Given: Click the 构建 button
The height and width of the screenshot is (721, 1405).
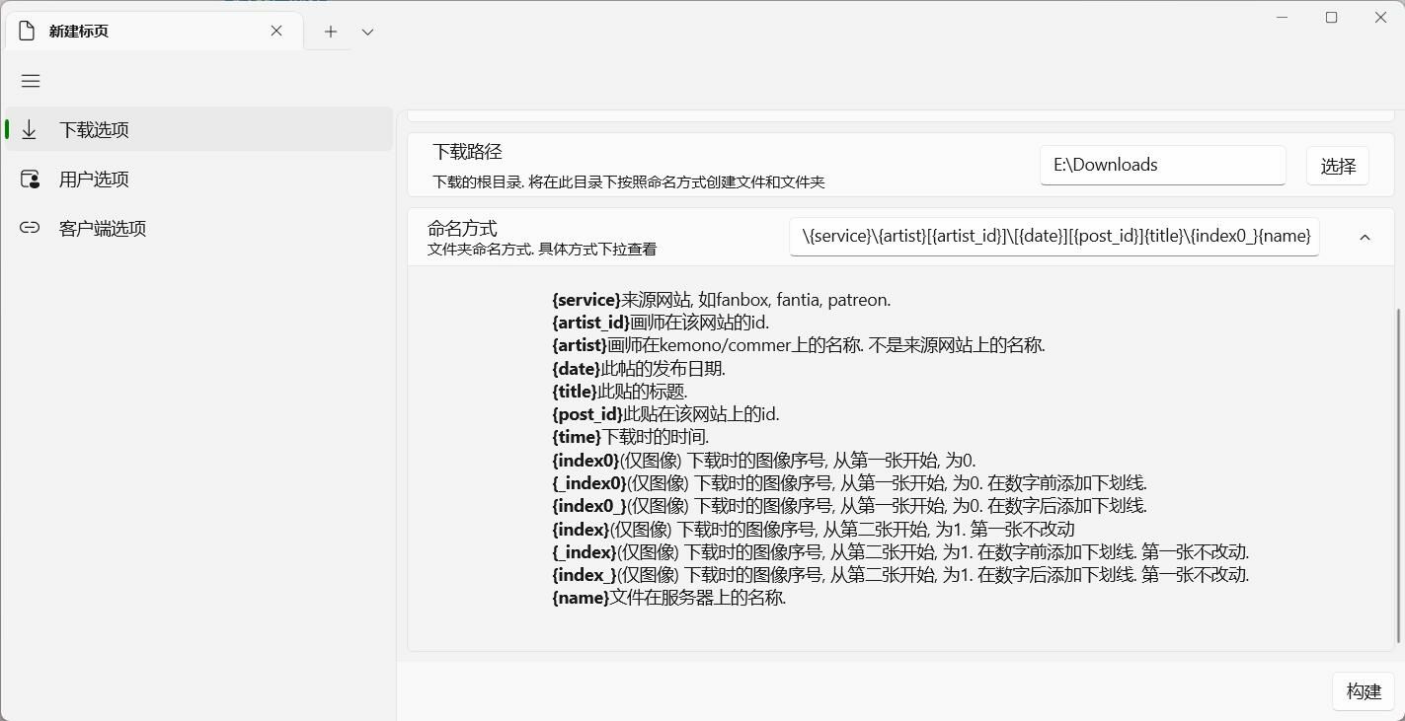Looking at the screenshot, I should point(1364,691).
